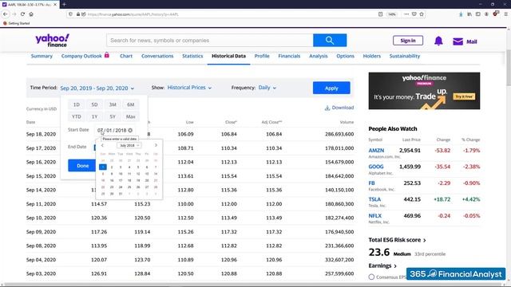Go to next month in calendar
The image size is (511, 287).
[156, 145]
